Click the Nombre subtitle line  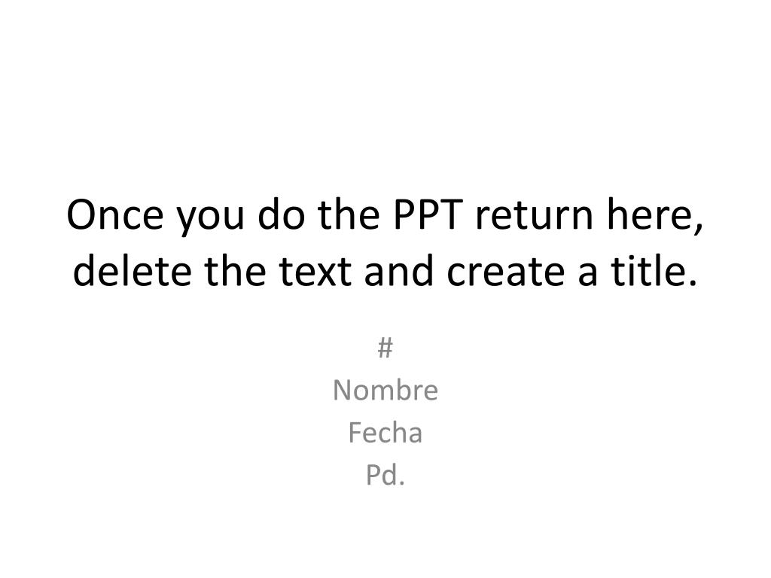coord(385,391)
